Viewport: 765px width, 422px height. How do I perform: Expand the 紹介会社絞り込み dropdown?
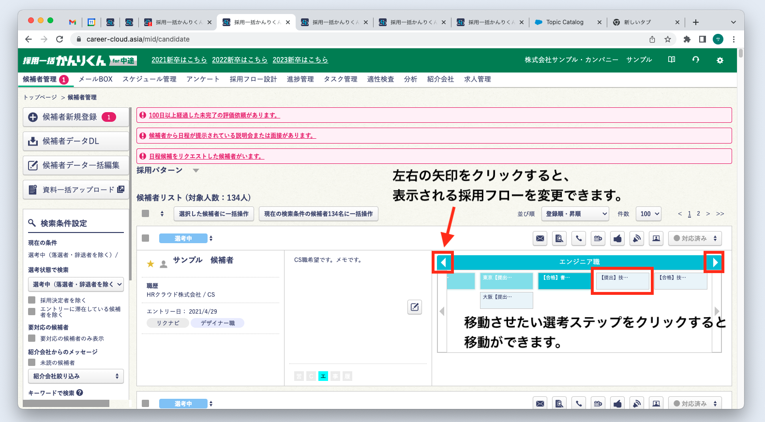76,376
